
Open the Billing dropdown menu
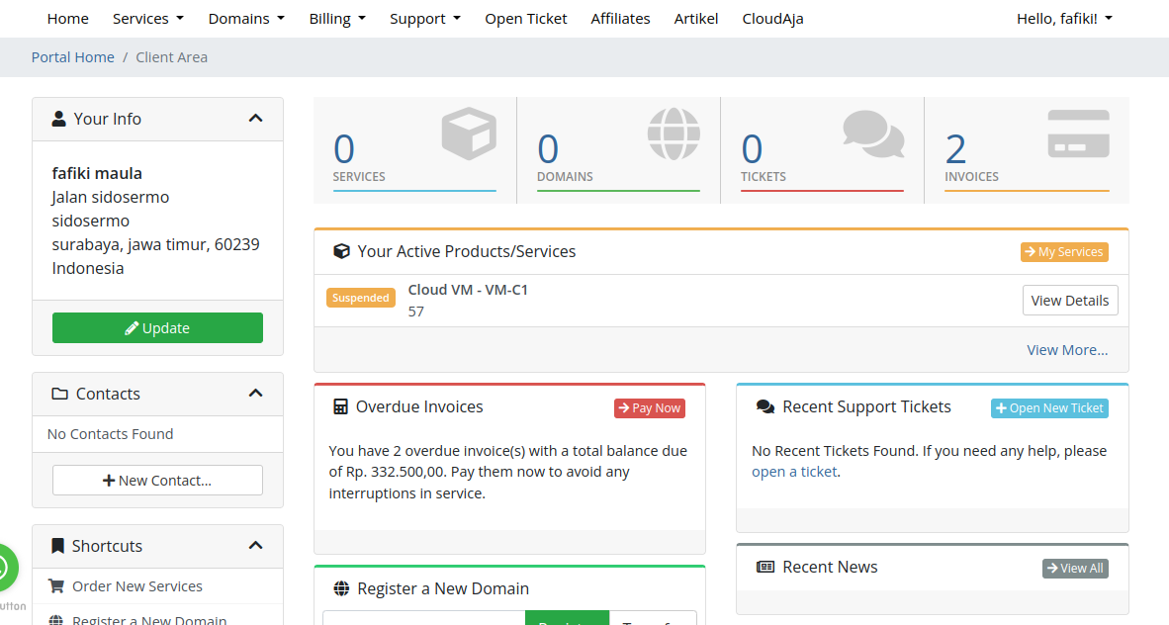tap(337, 19)
